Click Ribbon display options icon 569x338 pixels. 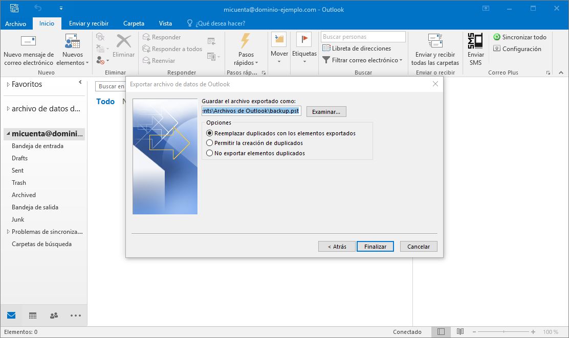(486, 8)
